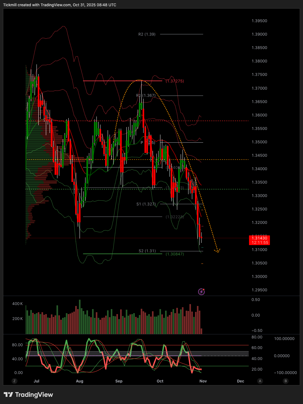This screenshot has width=303, height=404.
Task: Click the Tickmill TradingView.com header caption
Action: (60, 5)
